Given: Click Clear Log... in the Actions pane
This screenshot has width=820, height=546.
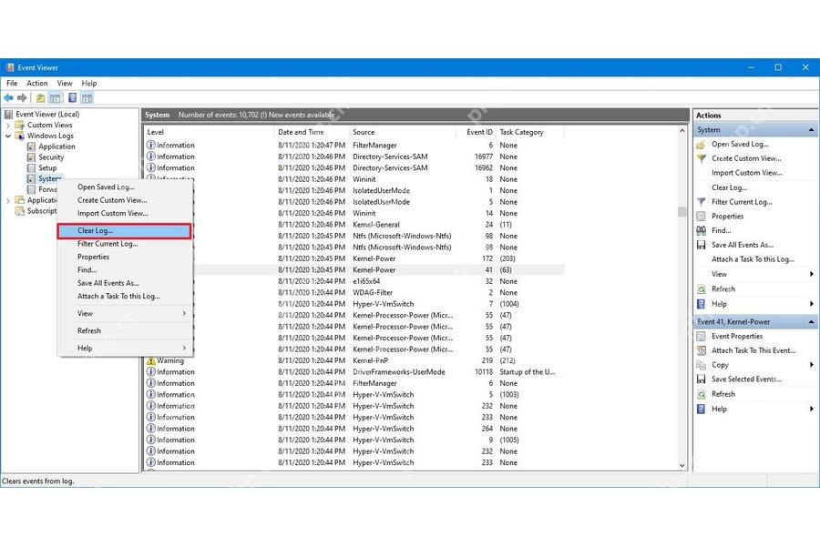Looking at the screenshot, I should (x=729, y=187).
